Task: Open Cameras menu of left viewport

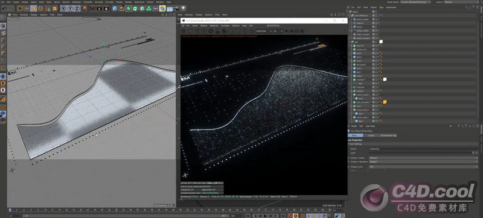Action: (x=24, y=14)
